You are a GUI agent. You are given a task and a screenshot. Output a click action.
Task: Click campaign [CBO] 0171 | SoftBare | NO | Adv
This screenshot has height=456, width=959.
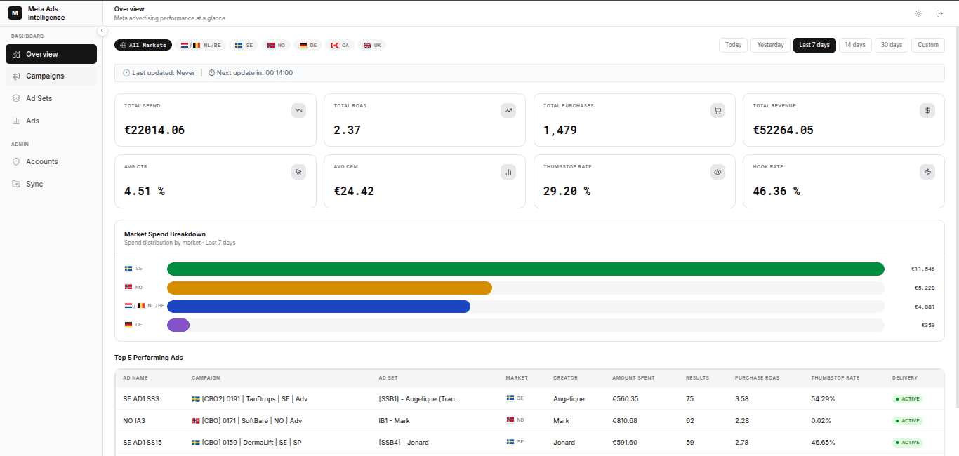pyautogui.click(x=246, y=421)
